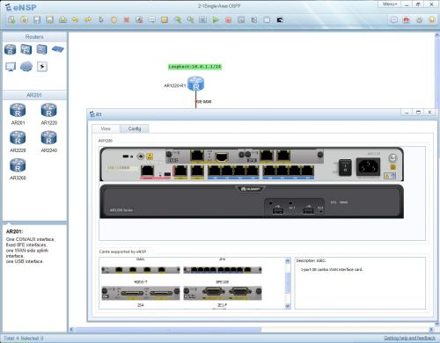Screen dimensions: 440x343
Task: Toggle the AR1220 rear power switch
Action: pos(345,167)
